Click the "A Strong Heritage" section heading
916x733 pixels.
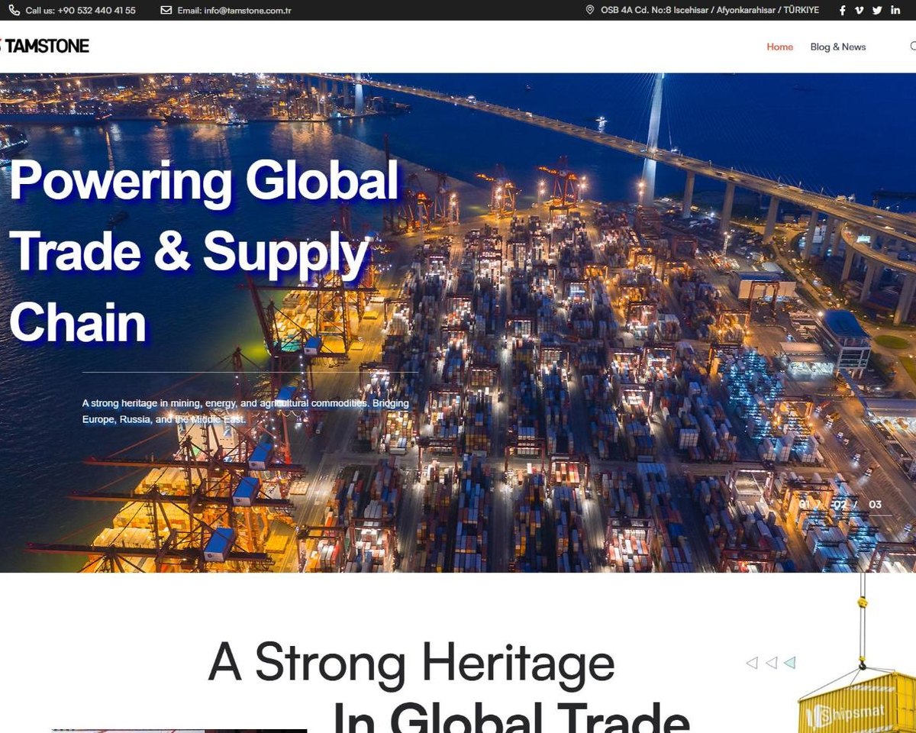[411, 662]
